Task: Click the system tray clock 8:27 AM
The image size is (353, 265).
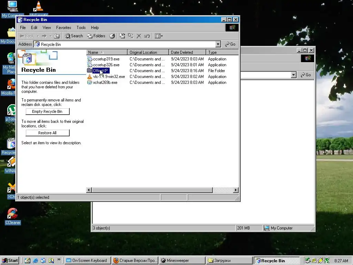Action: coord(341,261)
